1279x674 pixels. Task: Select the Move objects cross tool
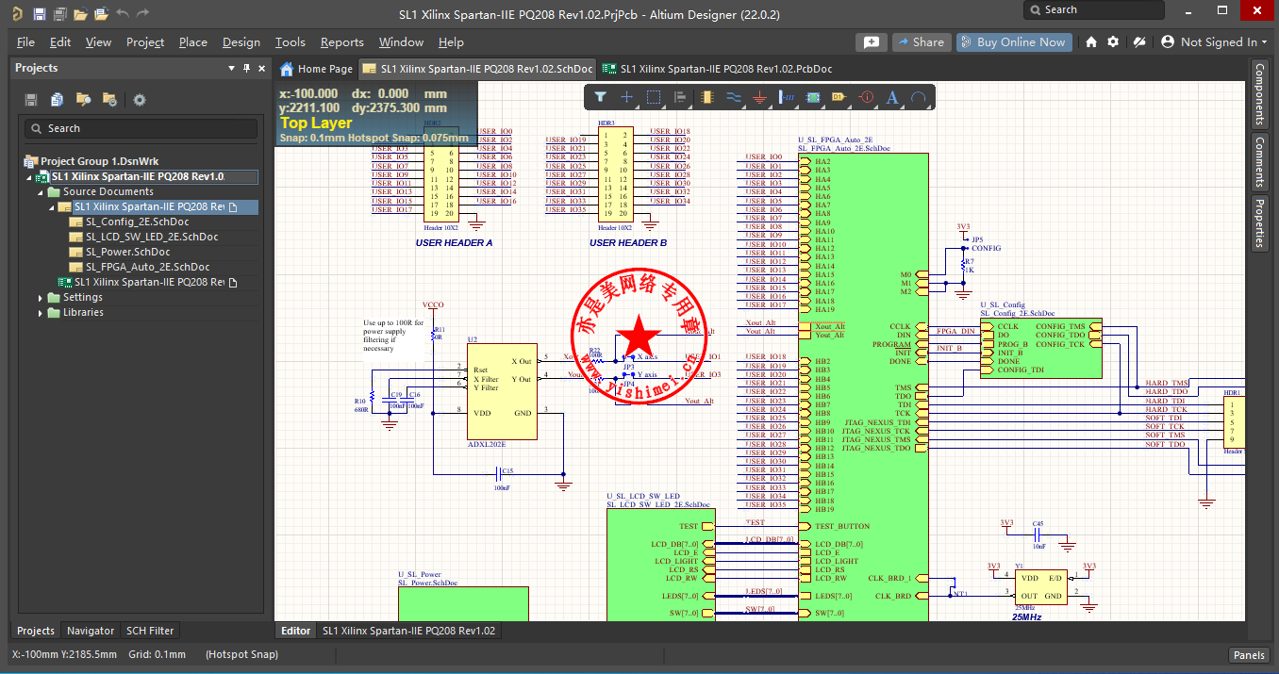click(x=626, y=97)
